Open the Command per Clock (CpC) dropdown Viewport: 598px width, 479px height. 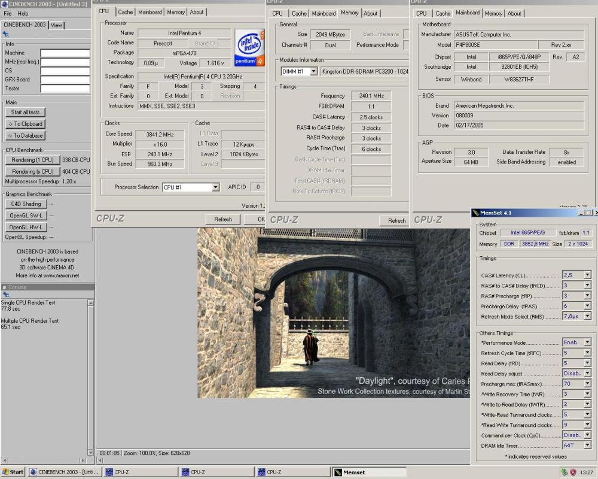[587, 435]
